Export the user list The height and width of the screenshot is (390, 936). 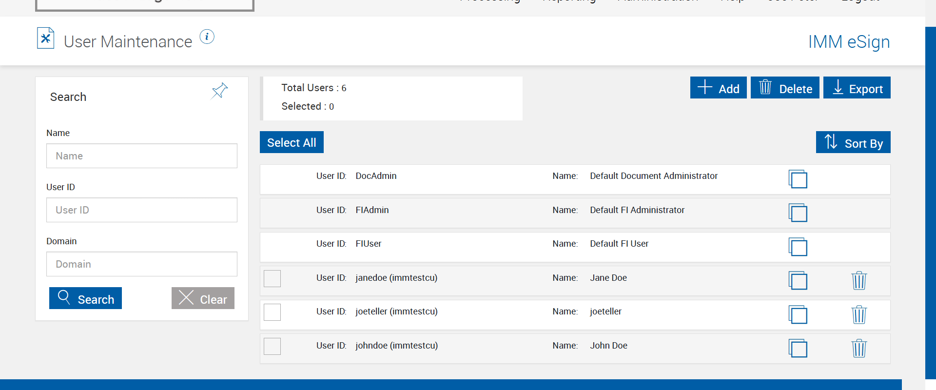[x=857, y=88]
